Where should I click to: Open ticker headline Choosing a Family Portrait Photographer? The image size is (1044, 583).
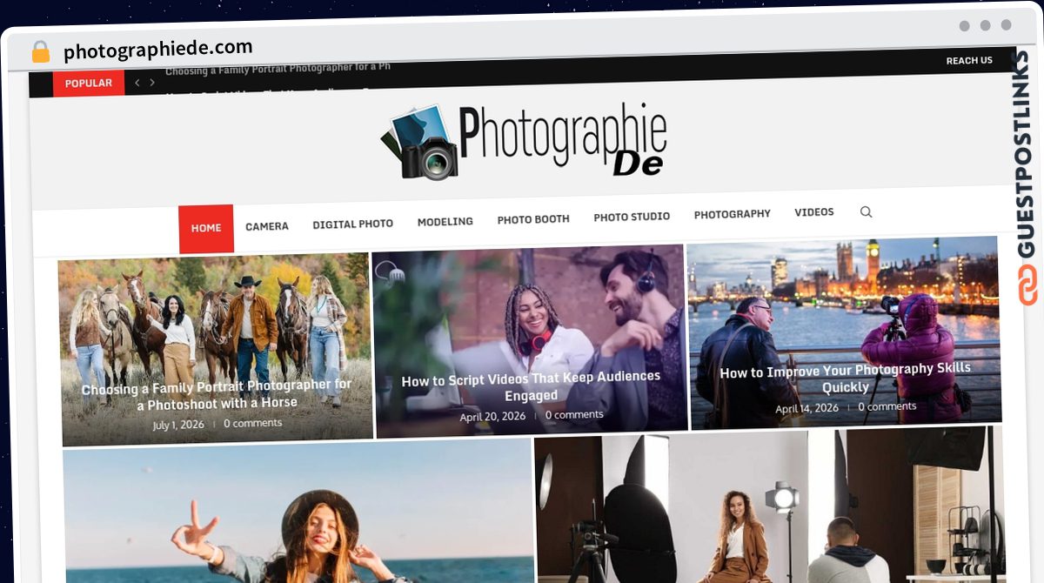tap(278, 68)
